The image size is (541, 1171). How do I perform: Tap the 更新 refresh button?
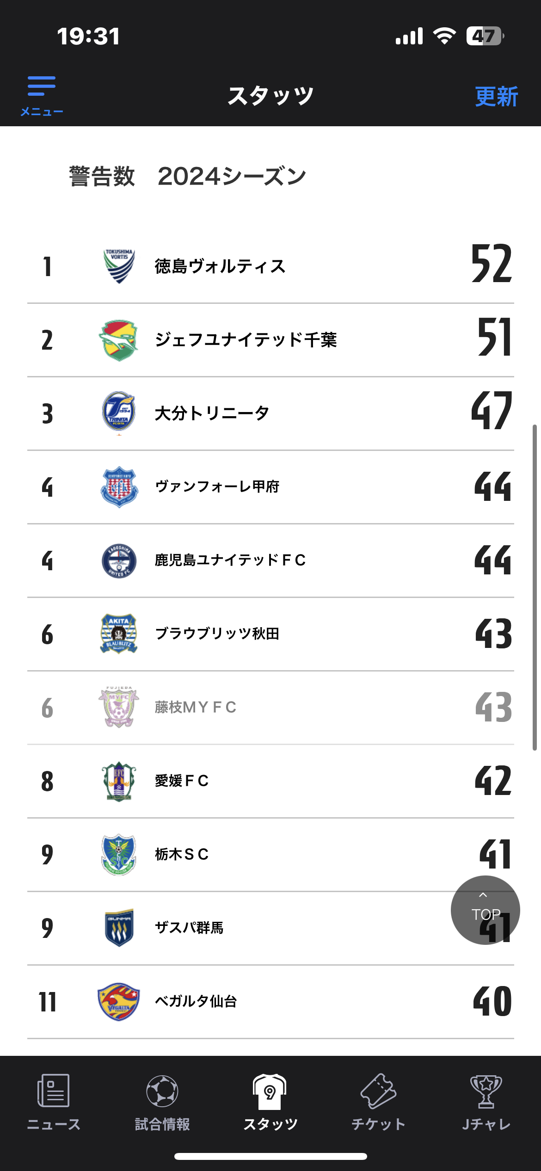(x=496, y=97)
